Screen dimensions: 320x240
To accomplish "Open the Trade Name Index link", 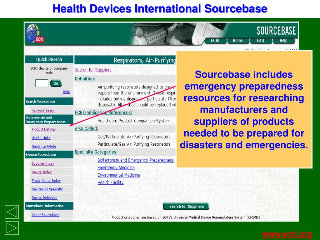I will coord(46,181).
